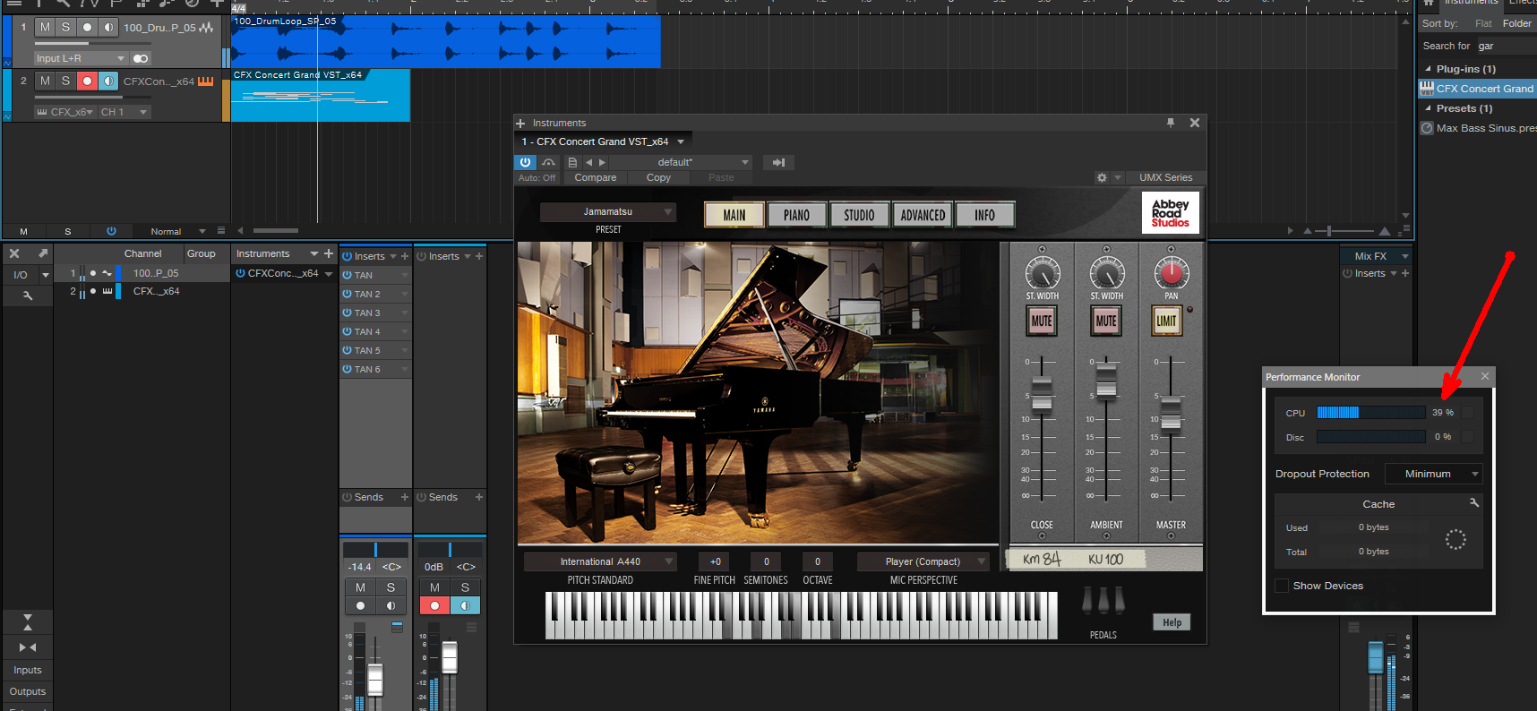This screenshot has width=1537, height=711.
Task: Click the preset file icon in the plugin header
Action: (572, 162)
